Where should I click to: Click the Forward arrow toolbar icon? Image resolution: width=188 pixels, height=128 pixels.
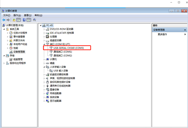(x=8, y=20)
